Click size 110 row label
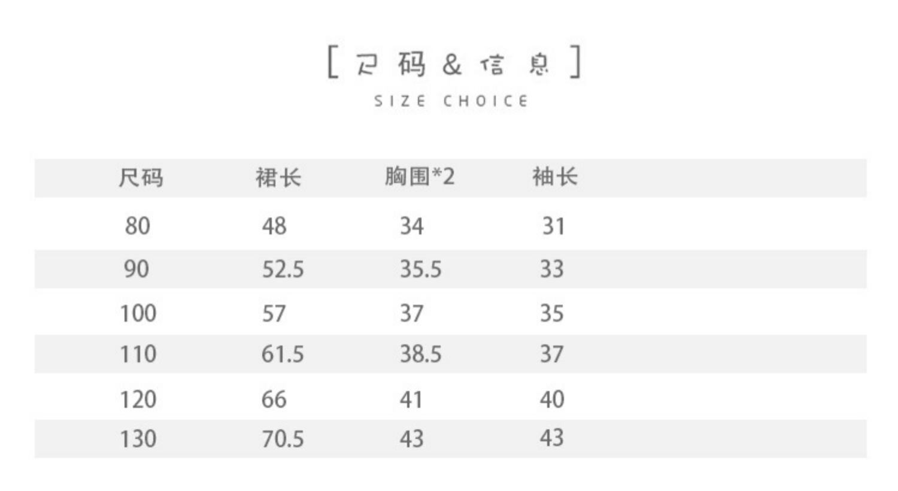The image size is (898, 491). (x=138, y=354)
